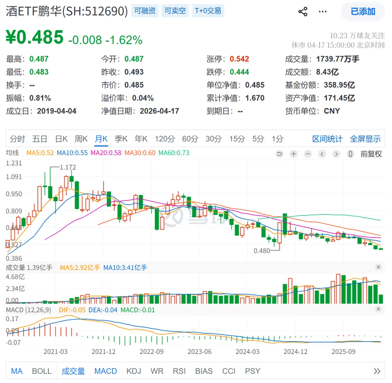The image size is (392, 383).
Task: Click the share icon
Action: tap(303, 12)
